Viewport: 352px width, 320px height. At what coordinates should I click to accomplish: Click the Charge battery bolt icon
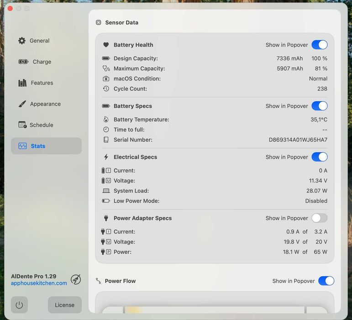click(x=23, y=62)
